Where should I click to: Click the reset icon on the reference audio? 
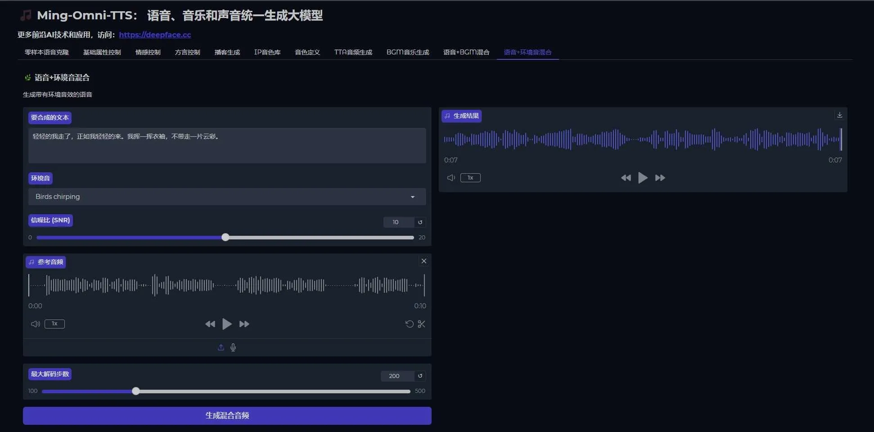(x=408, y=324)
